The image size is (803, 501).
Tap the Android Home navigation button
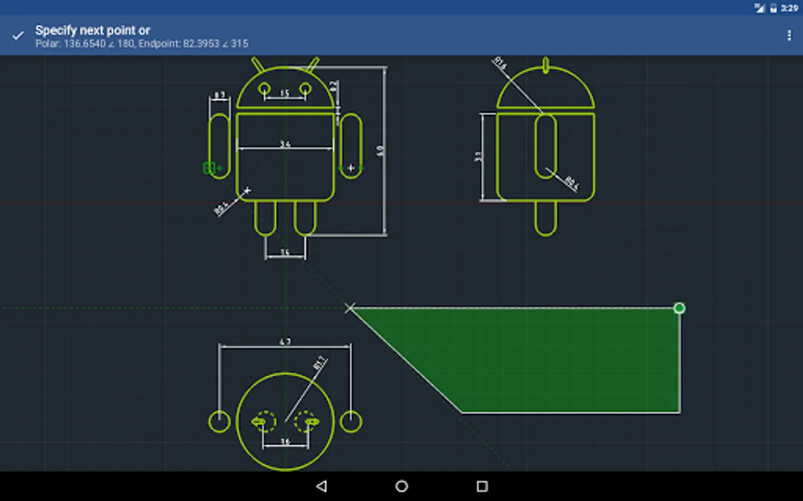click(401, 487)
